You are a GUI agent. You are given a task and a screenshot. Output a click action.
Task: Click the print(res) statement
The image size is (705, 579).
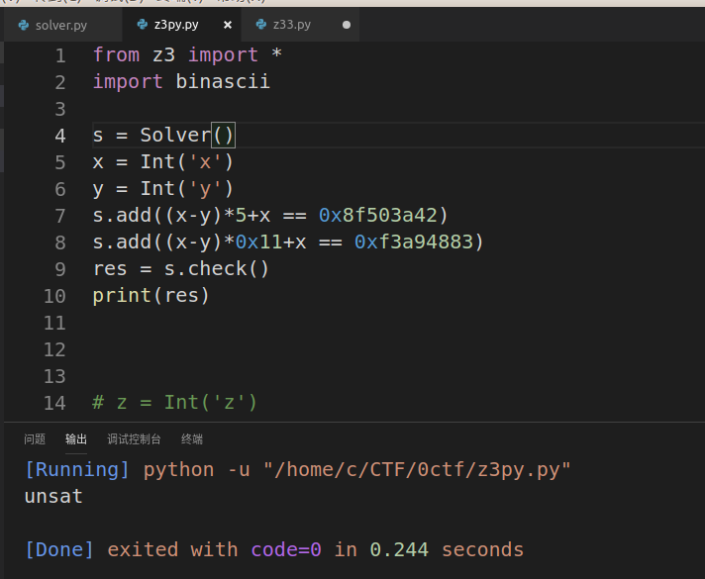point(151,296)
